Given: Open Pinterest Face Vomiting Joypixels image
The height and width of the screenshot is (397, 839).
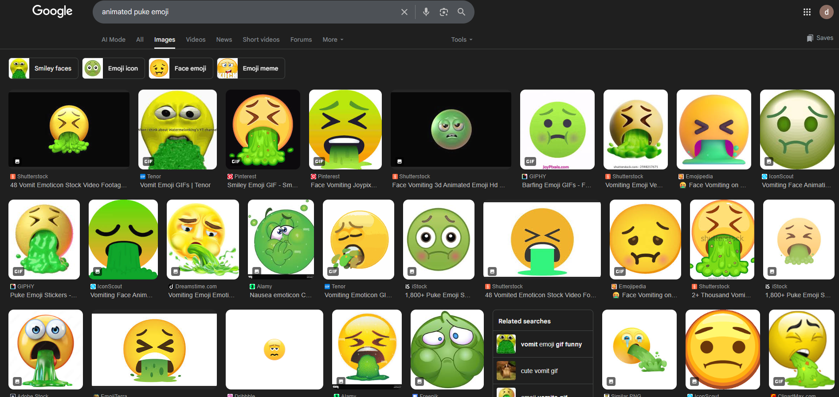Looking at the screenshot, I should [x=345, y=130].
